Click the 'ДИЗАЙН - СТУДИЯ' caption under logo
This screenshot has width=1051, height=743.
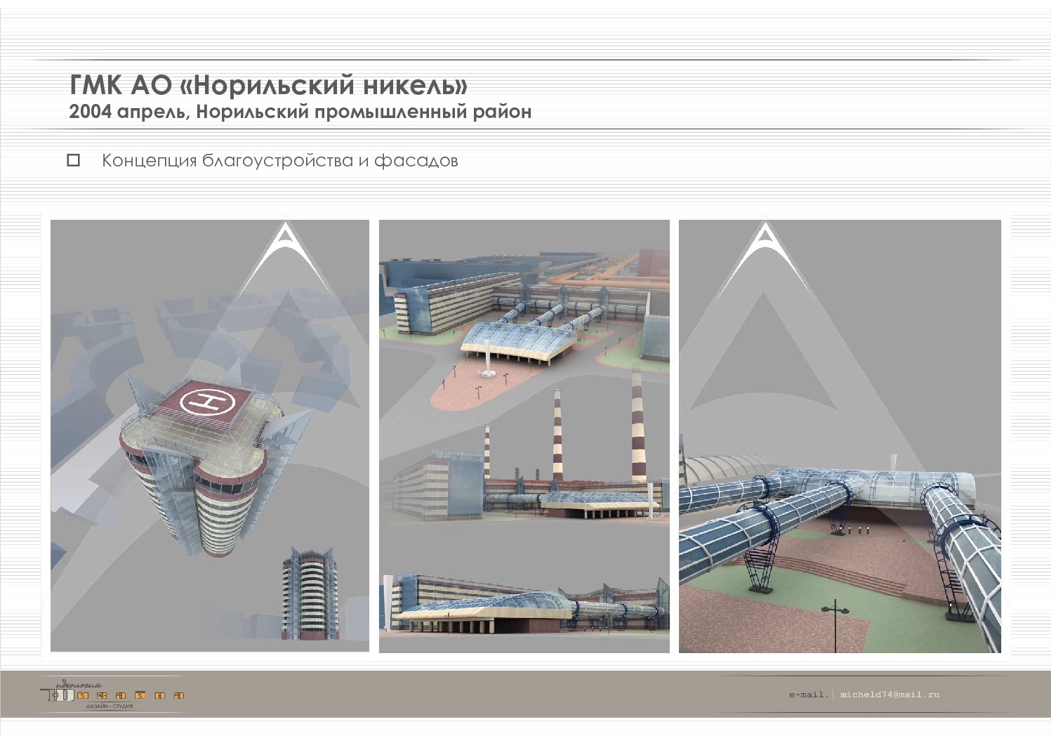110,706
